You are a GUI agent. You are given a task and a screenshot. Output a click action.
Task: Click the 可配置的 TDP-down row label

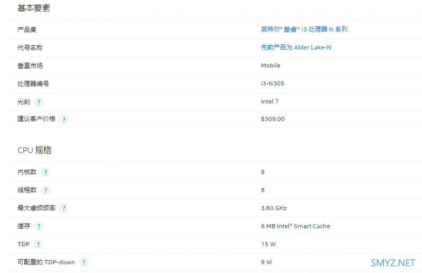tap(46, 262)
